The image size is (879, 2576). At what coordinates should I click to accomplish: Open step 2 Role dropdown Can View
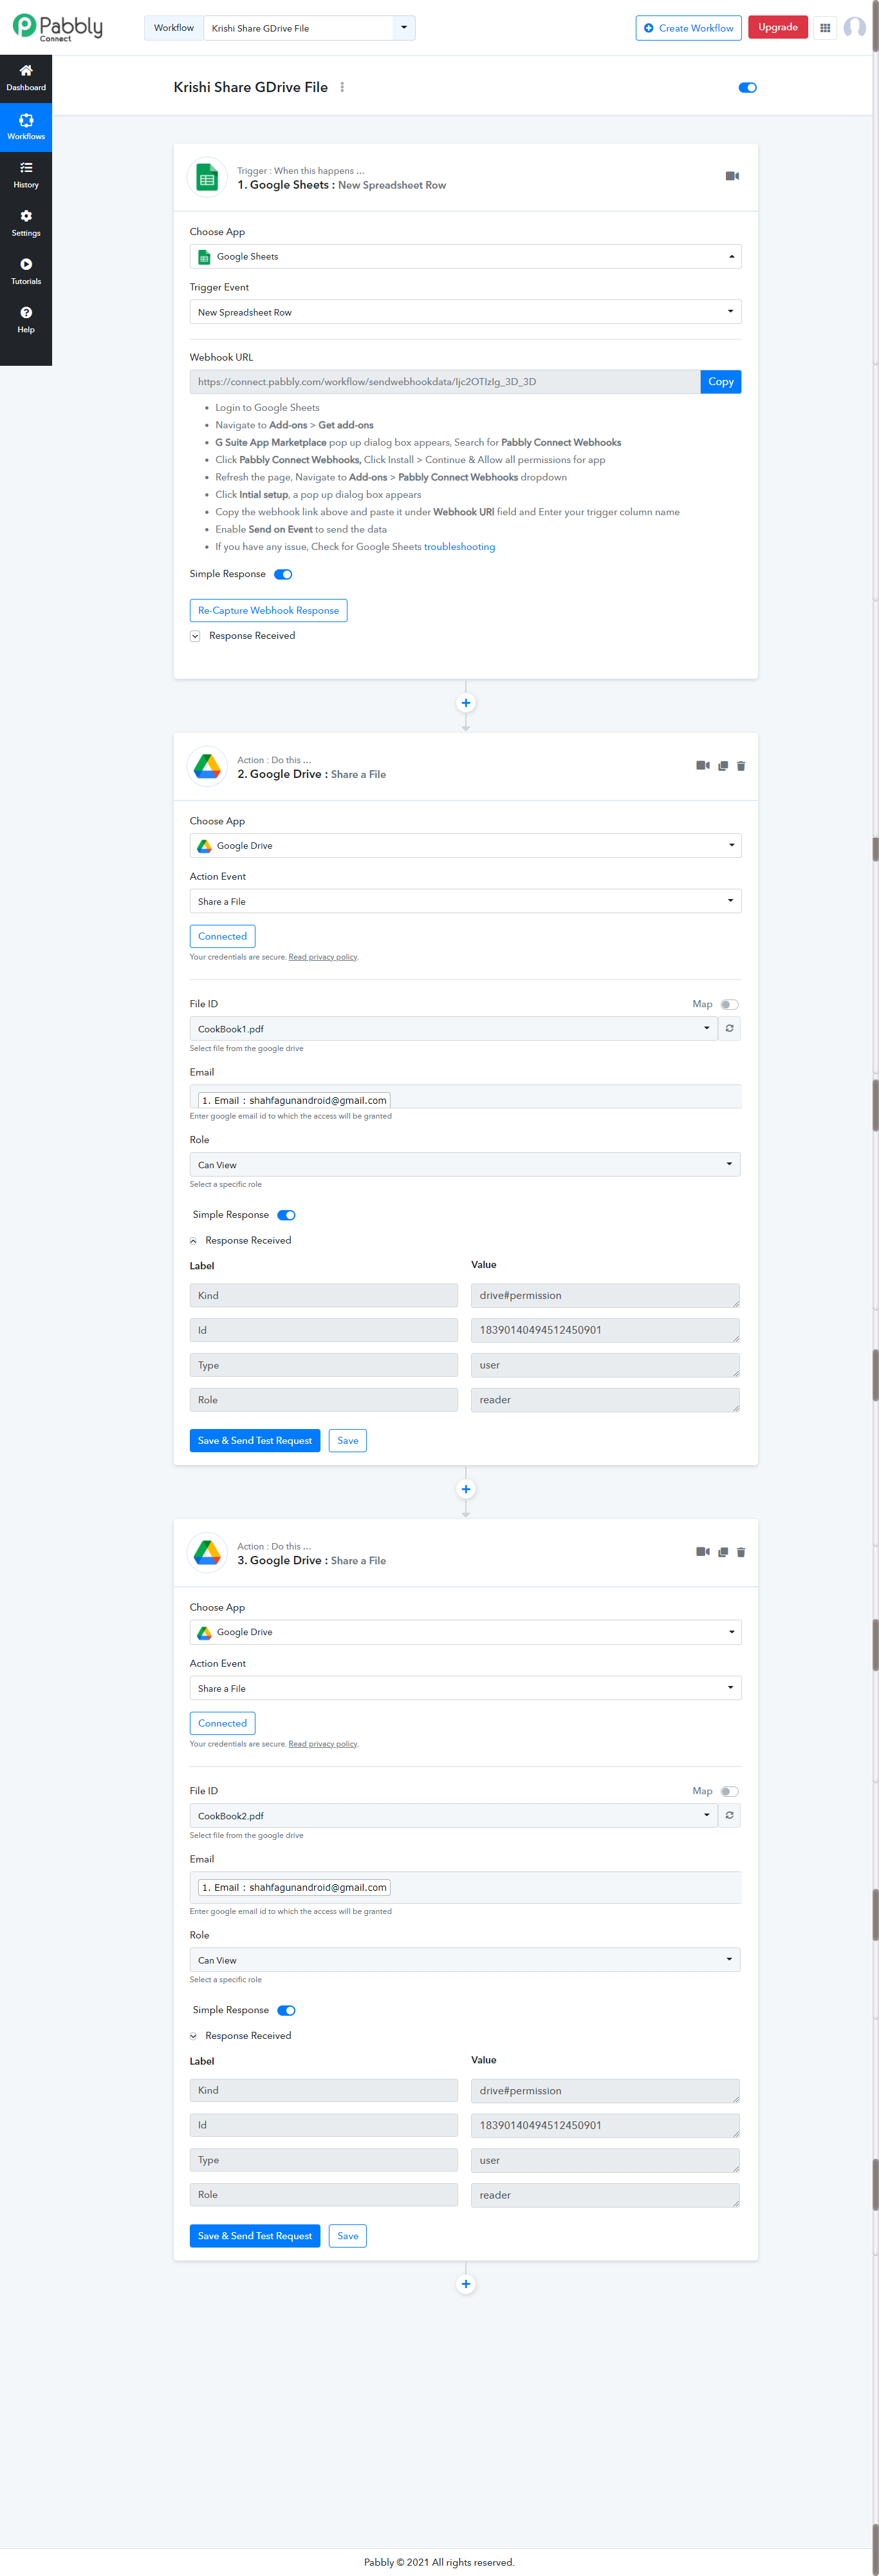(465, 1164)
